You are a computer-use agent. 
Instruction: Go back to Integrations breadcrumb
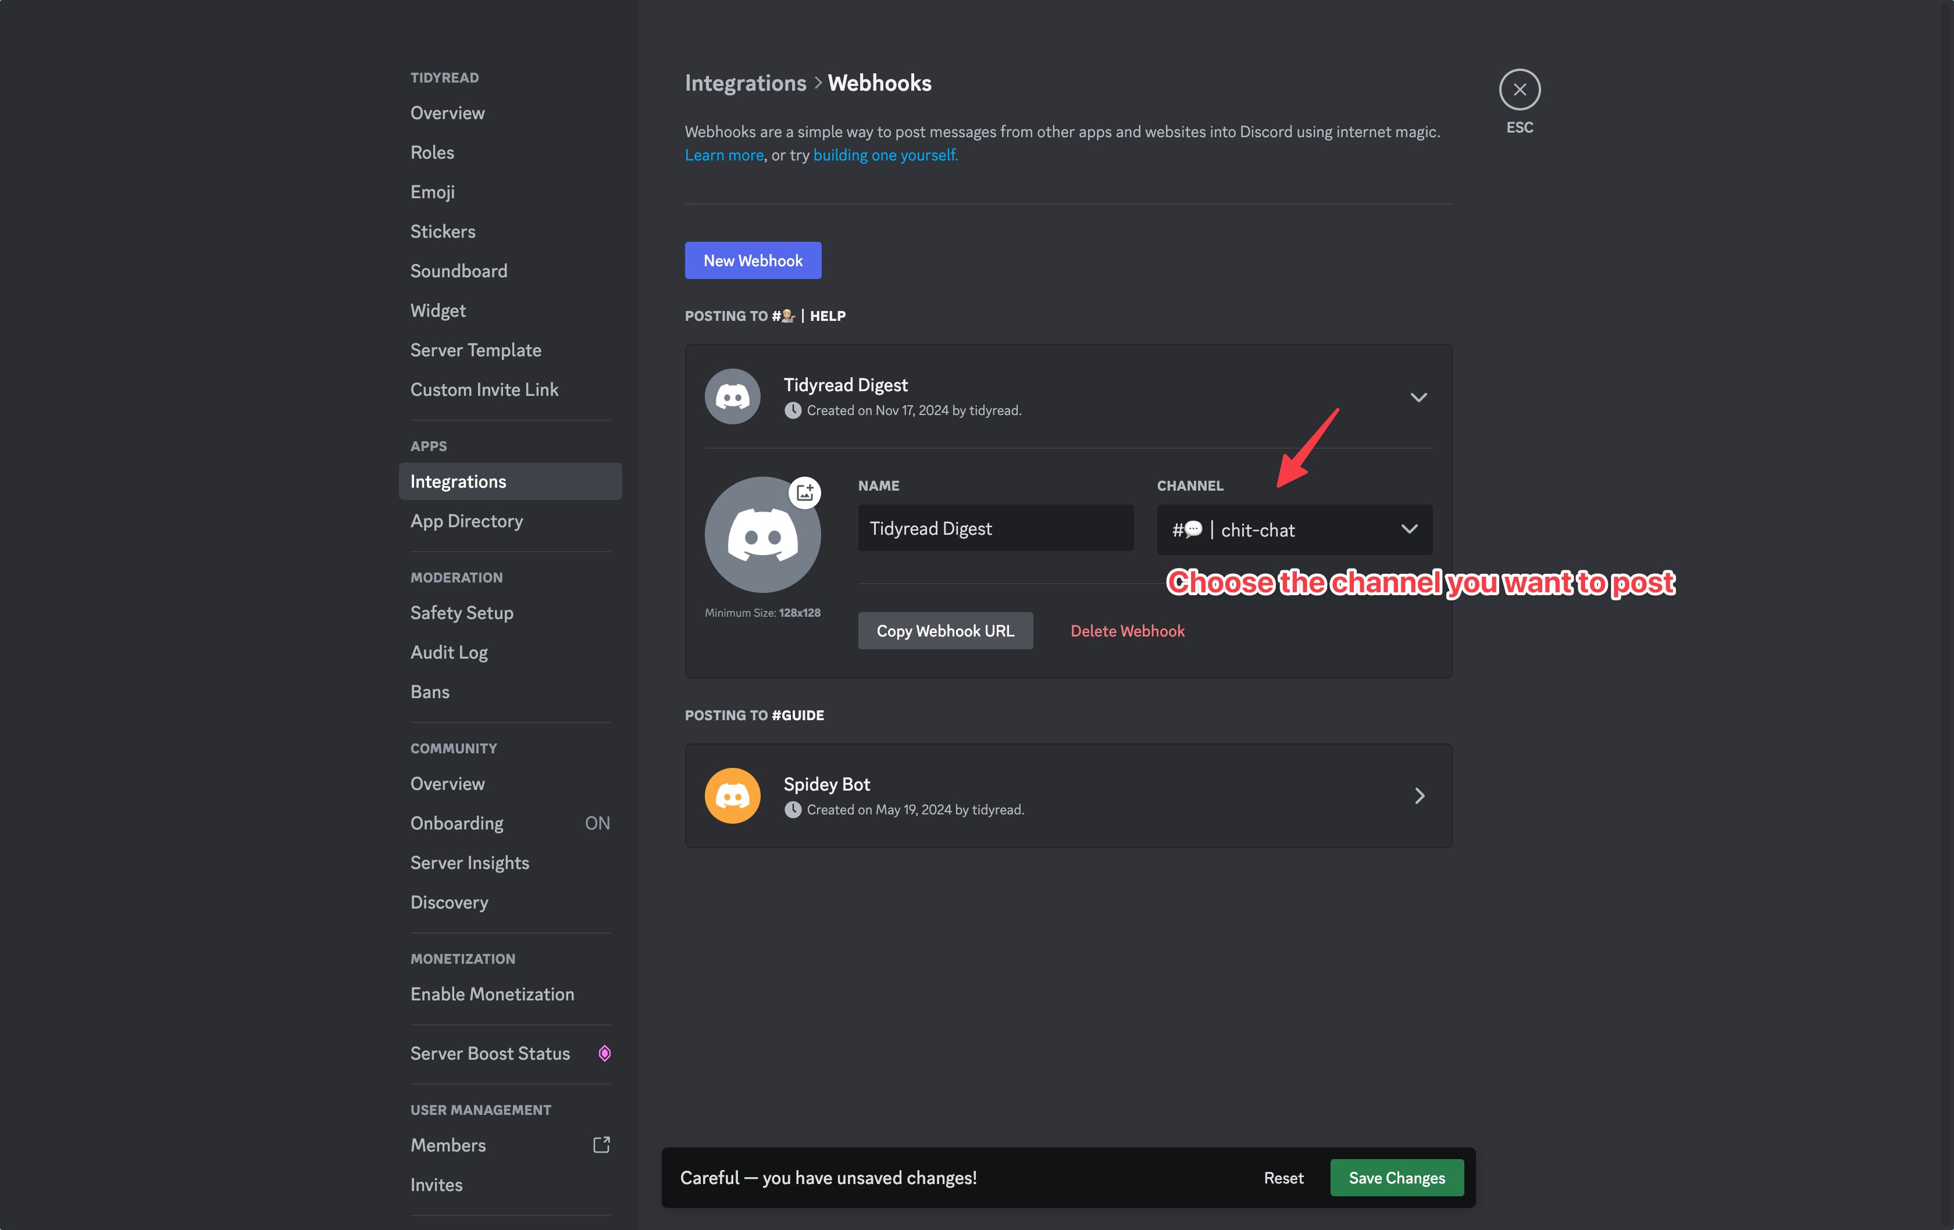[x=745, y=83]
